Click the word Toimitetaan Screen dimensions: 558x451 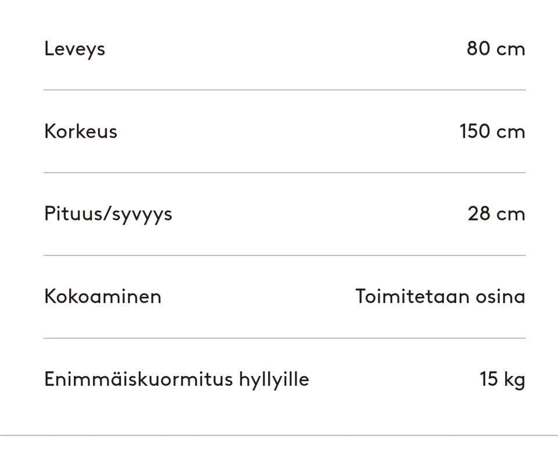404,296
